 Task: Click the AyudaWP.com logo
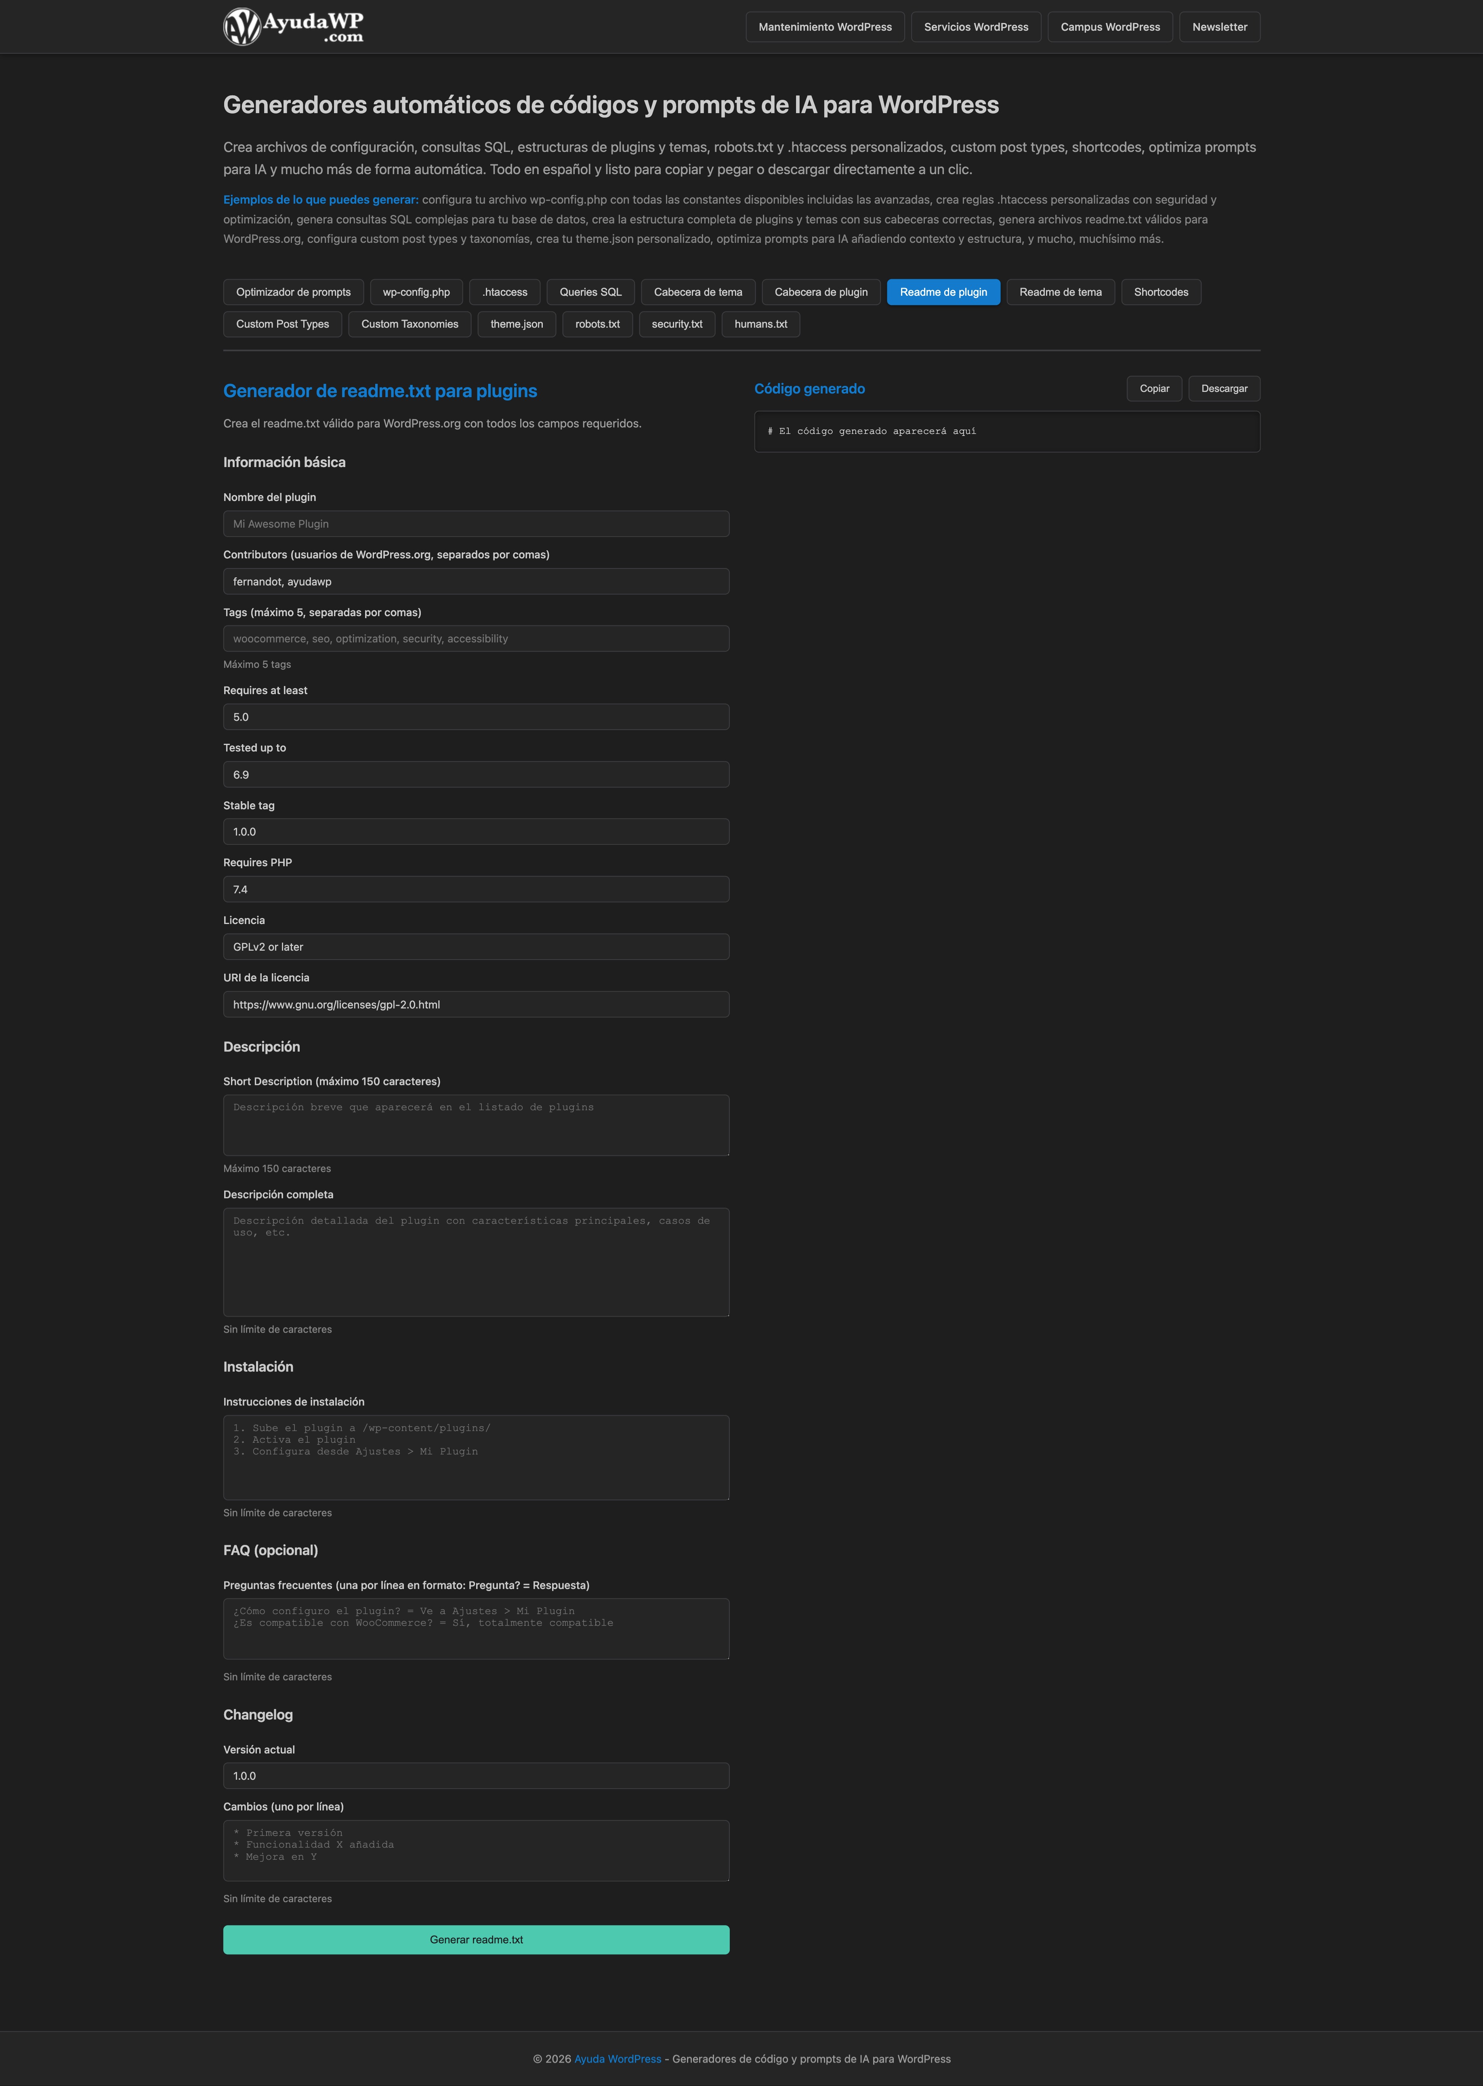pyautogui.click(x=293, y=27)
